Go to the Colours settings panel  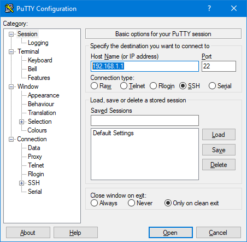tap(37, 130)
